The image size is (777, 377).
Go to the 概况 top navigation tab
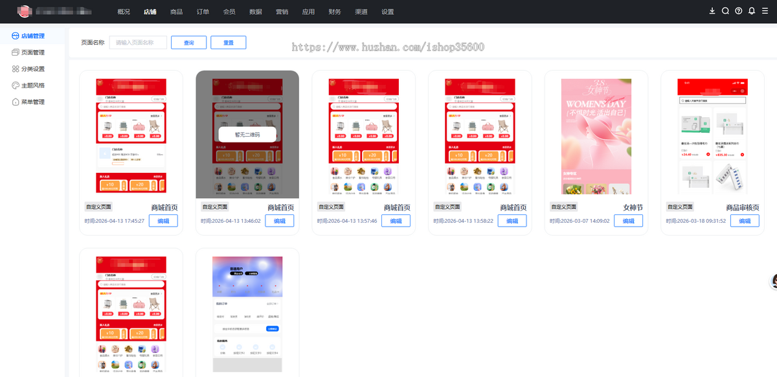[x=124, y=12]
